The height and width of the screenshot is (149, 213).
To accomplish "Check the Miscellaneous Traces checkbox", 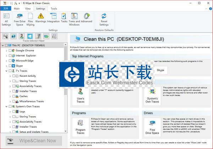I will [x=14, y=101].
